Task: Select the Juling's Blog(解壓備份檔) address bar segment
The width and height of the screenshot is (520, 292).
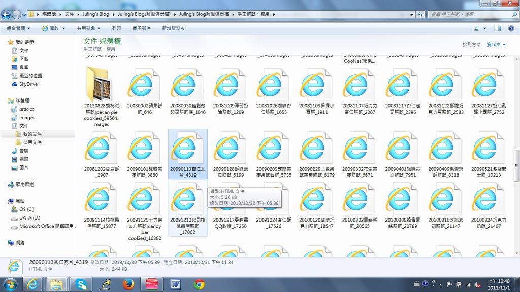Action: (144, 14)
